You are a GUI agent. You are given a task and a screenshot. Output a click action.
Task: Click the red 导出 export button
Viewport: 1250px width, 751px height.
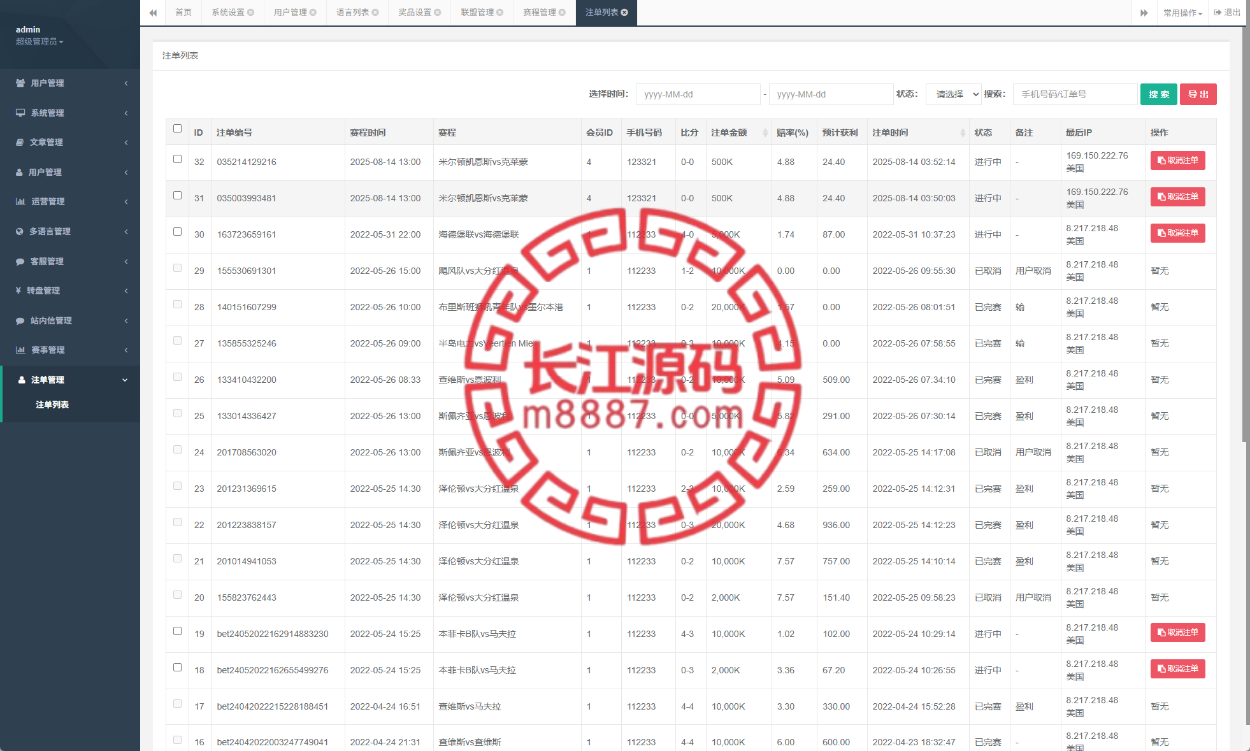pyautogui.click(x=1198, y=94)
